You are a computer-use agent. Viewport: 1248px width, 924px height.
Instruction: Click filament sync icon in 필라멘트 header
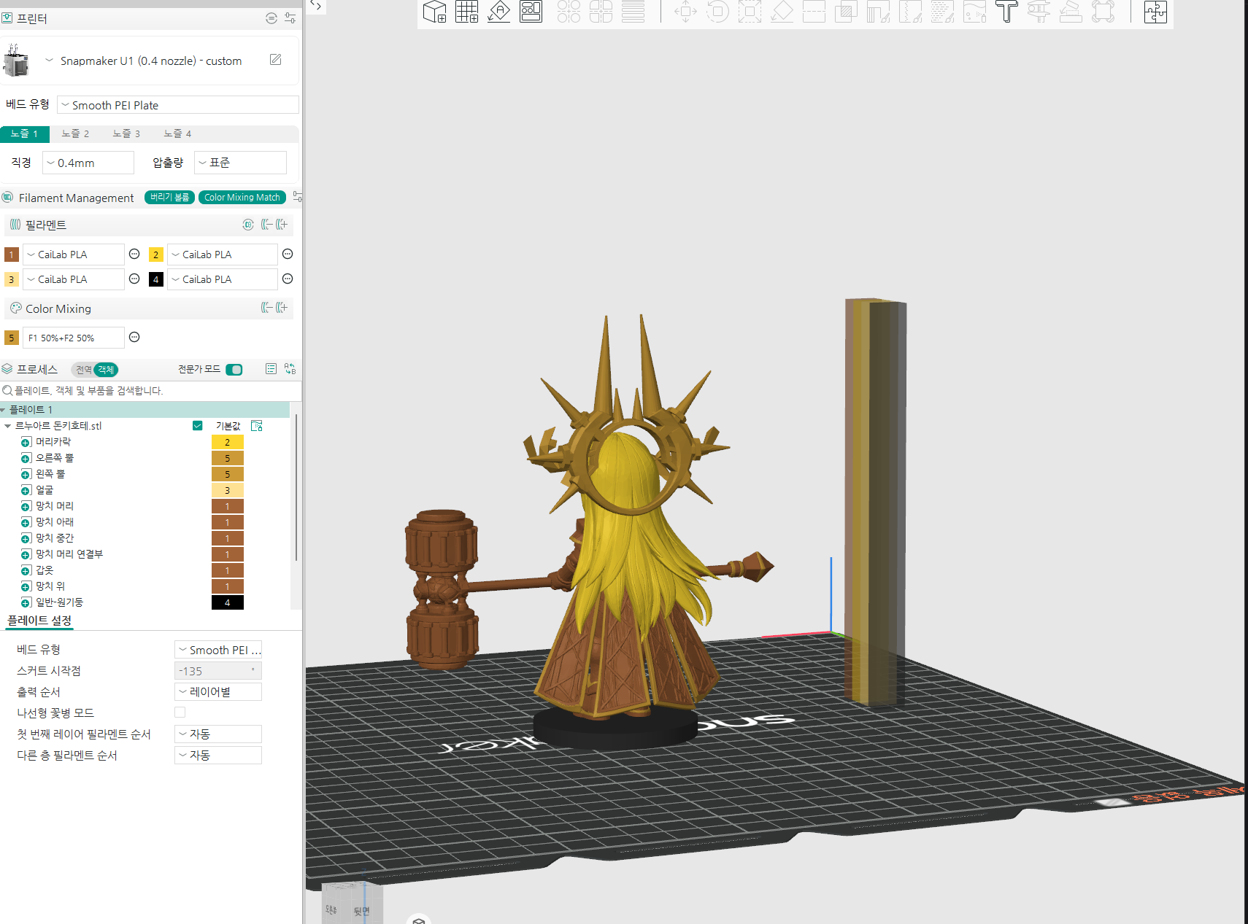pyautogui.click(x=248, y=225)
